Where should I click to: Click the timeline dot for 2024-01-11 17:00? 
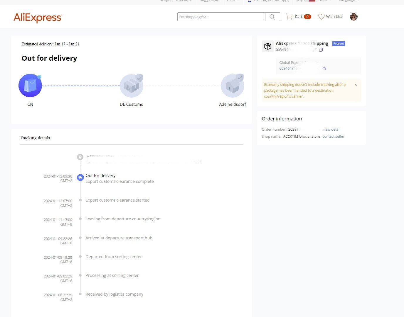click(80, 219)
